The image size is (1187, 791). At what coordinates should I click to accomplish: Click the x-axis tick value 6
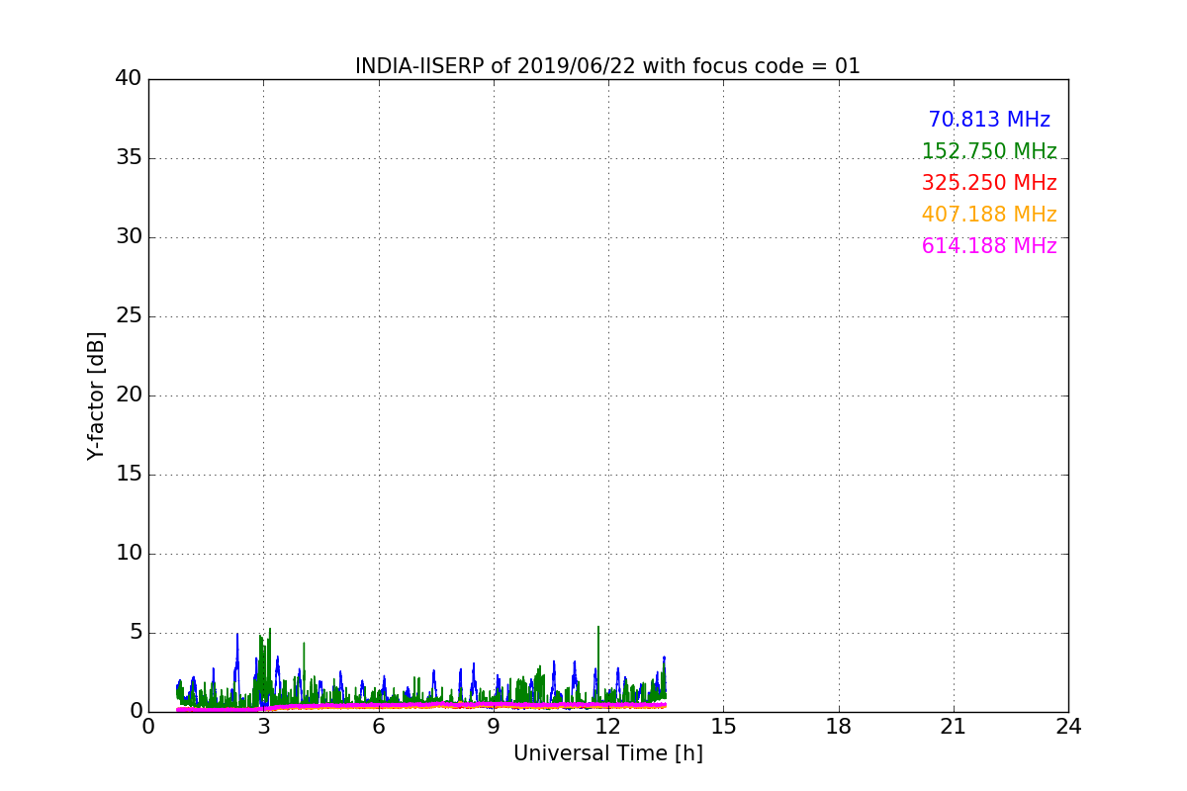tap(379, 727)
